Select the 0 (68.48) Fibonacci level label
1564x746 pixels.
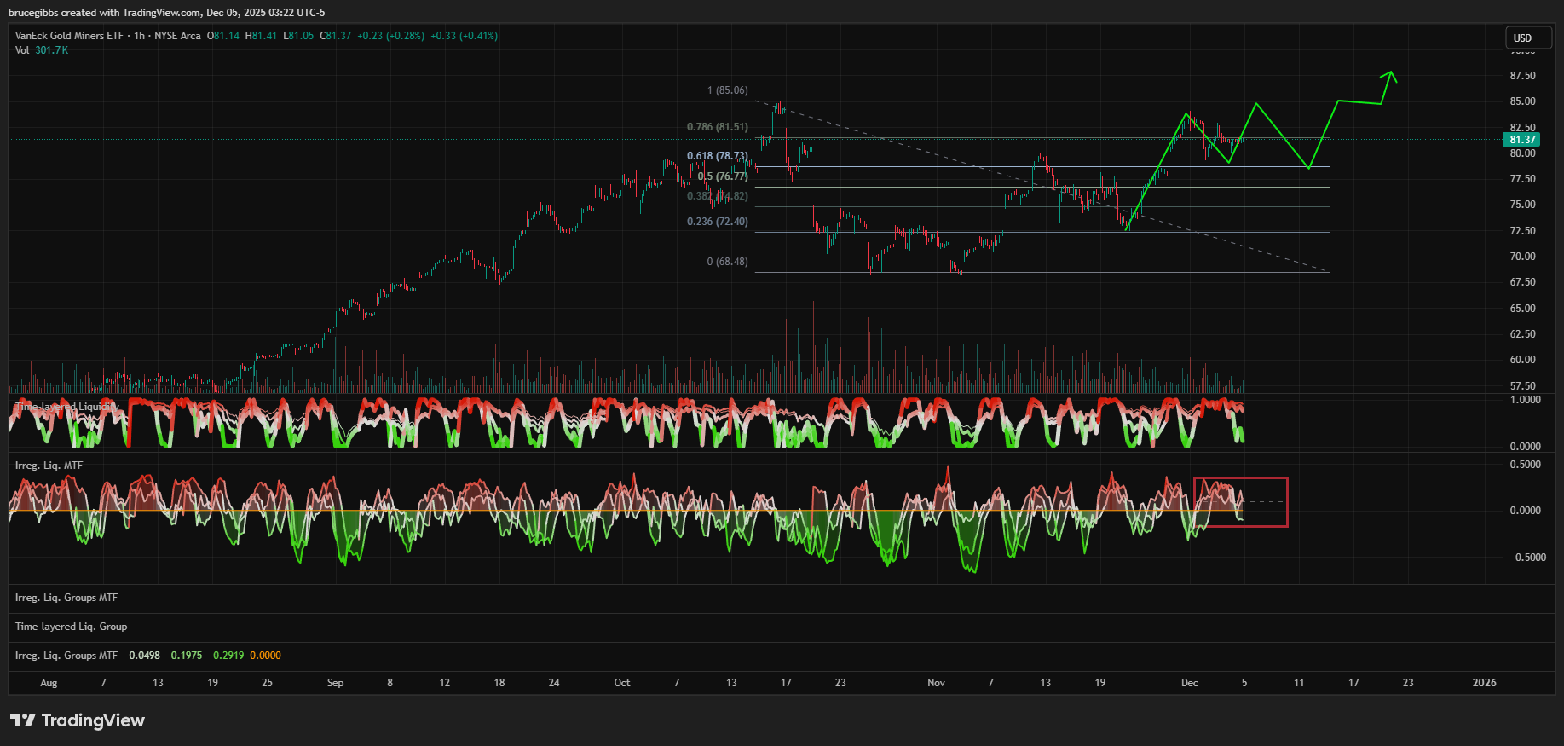pyautogui.click(x=727, y=262)
